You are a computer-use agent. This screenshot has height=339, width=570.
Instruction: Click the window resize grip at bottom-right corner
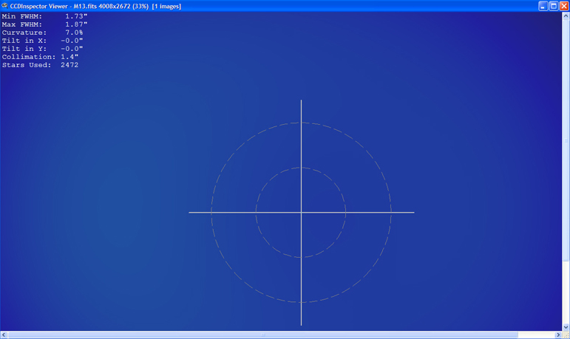(566, 335)
